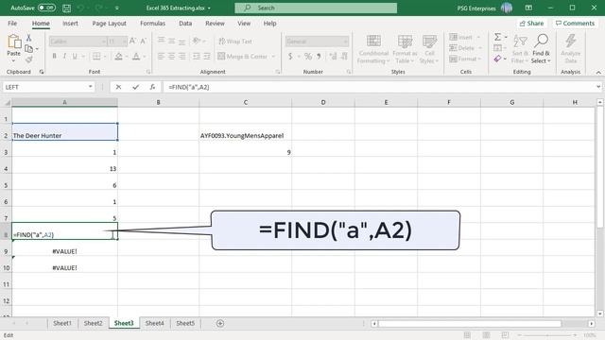This screenshot has height=340, width=605.
Task: Click vertical scrollbar up arrow
Action: [599, 102]
